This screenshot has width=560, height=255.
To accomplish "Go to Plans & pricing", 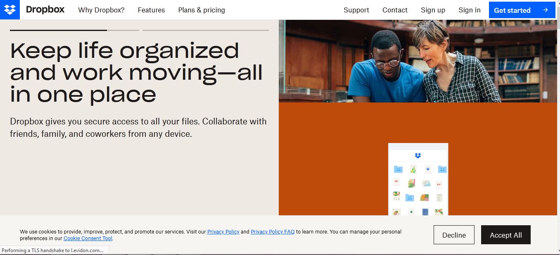I will point(202,10).
